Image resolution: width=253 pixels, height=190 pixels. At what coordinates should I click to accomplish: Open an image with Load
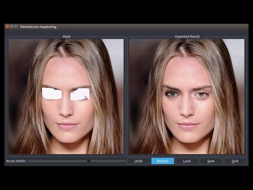click(187, 161)
